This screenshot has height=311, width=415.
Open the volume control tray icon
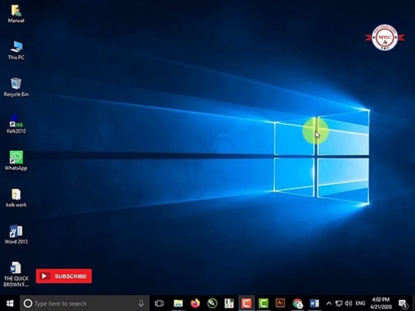point(348,303)
